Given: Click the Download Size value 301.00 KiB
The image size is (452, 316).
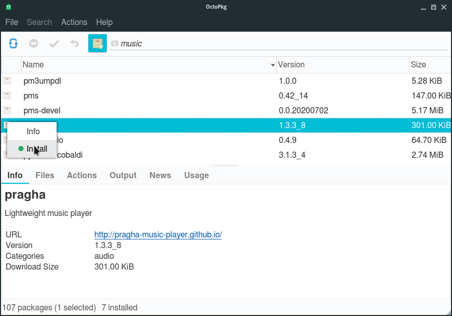Looking at the screenshot, I should pos(114,267).
